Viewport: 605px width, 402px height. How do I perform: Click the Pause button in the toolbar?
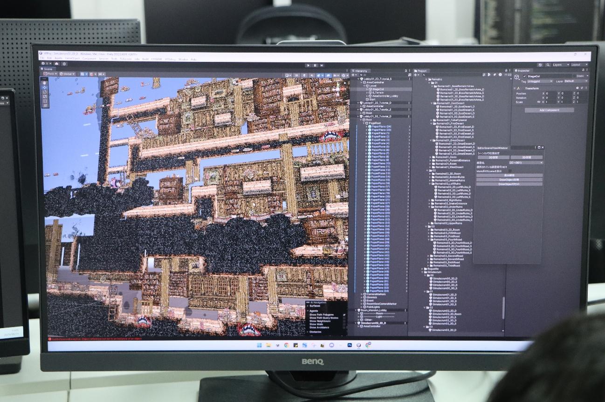click(315, 65)
